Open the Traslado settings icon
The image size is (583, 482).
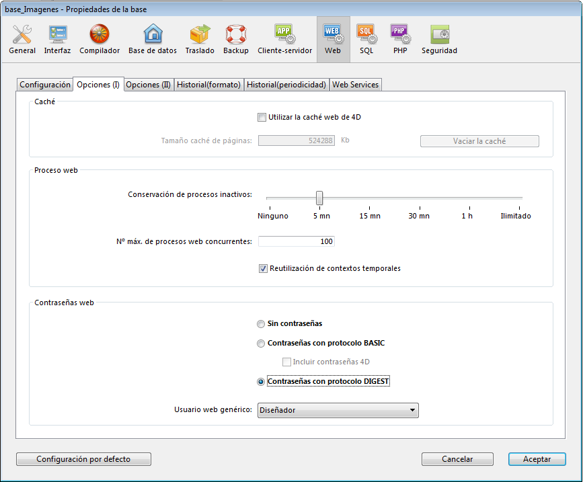pyautogui.click(x=200, y=39)
